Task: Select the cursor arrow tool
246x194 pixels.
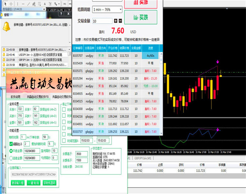Action: pos(5,4)
